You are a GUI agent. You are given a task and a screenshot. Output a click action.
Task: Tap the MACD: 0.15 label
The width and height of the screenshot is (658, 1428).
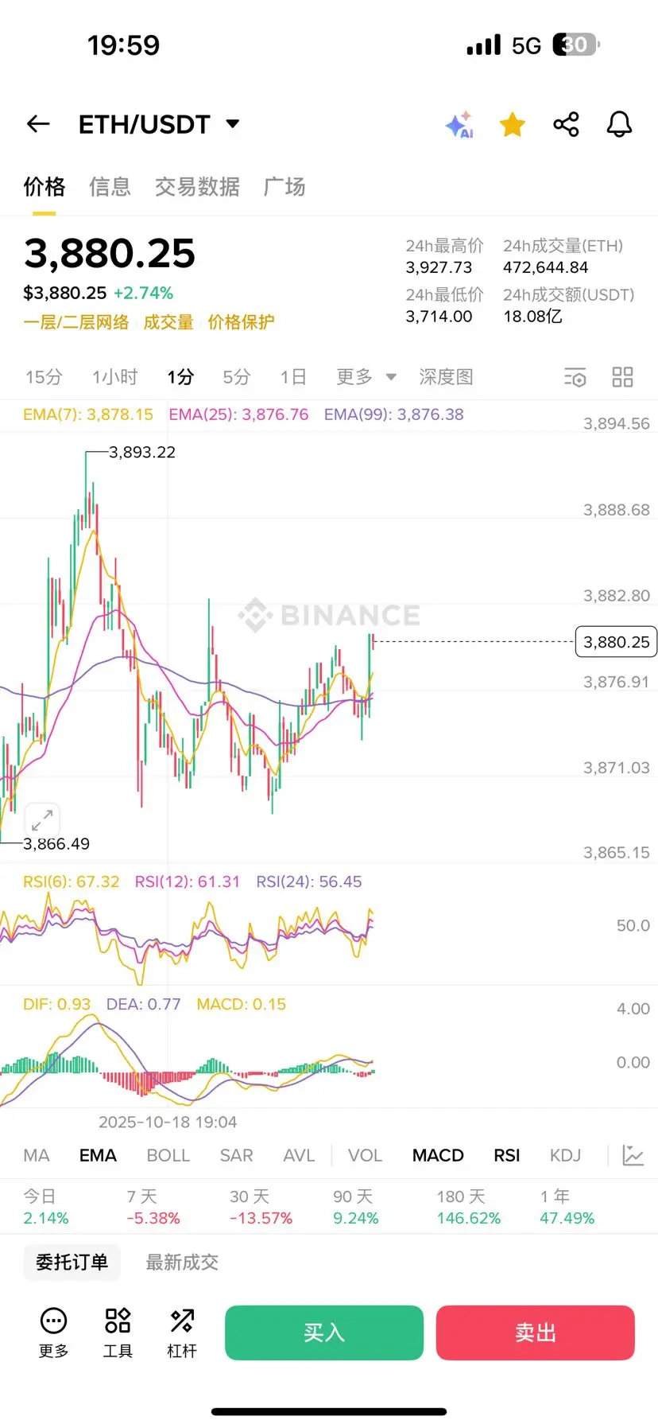tap(242, 1004)
